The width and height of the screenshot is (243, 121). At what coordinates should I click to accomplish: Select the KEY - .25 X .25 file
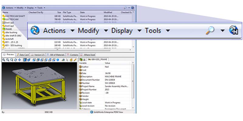point(11,42)
